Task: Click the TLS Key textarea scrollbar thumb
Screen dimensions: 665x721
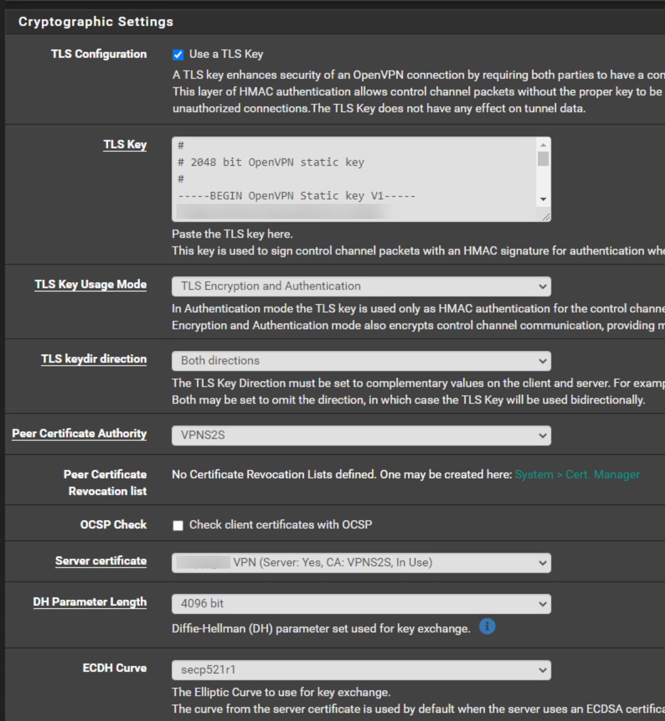Action: click(x=543, y=159)
